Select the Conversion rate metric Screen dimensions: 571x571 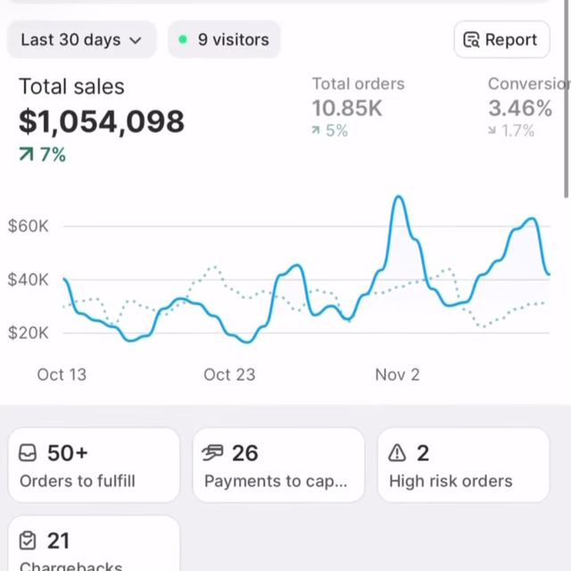[527, 107]
